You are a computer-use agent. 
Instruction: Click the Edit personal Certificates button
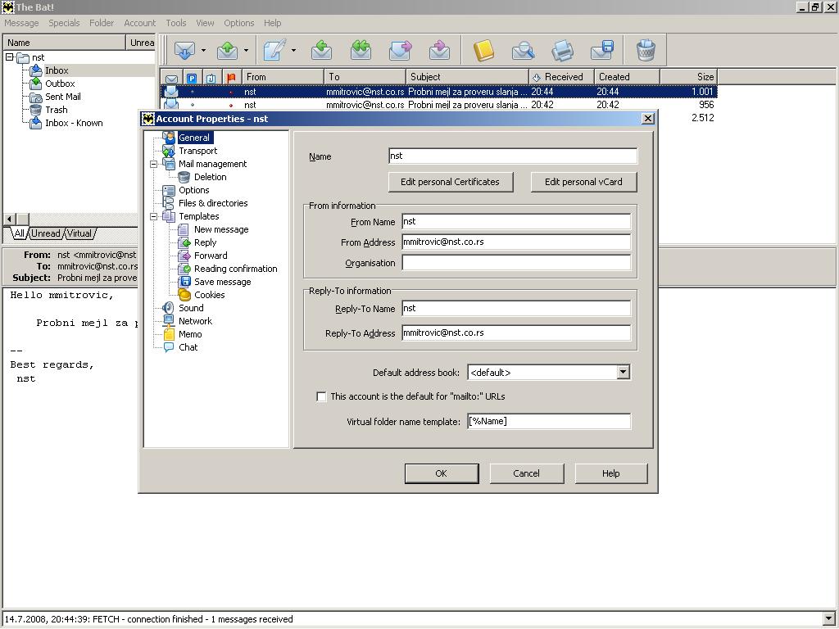tap(450, 182)
